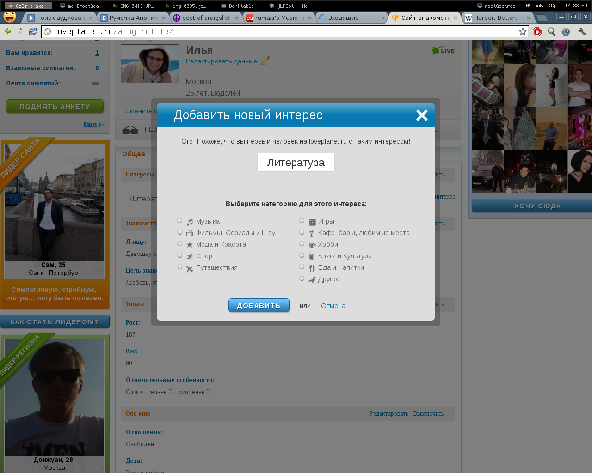Click the book icon for Книги и Культура
Viewport: 592px width, 473px height.
pyautogui.click(x=312, y=256)
